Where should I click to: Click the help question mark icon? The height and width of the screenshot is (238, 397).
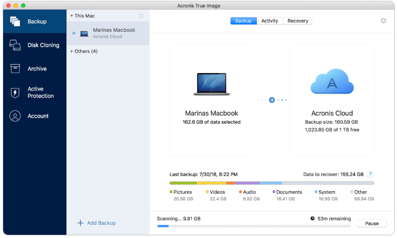[370, 174]
